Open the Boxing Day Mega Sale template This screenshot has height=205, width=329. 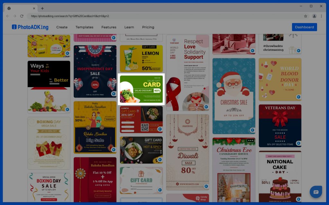(49, 143)
